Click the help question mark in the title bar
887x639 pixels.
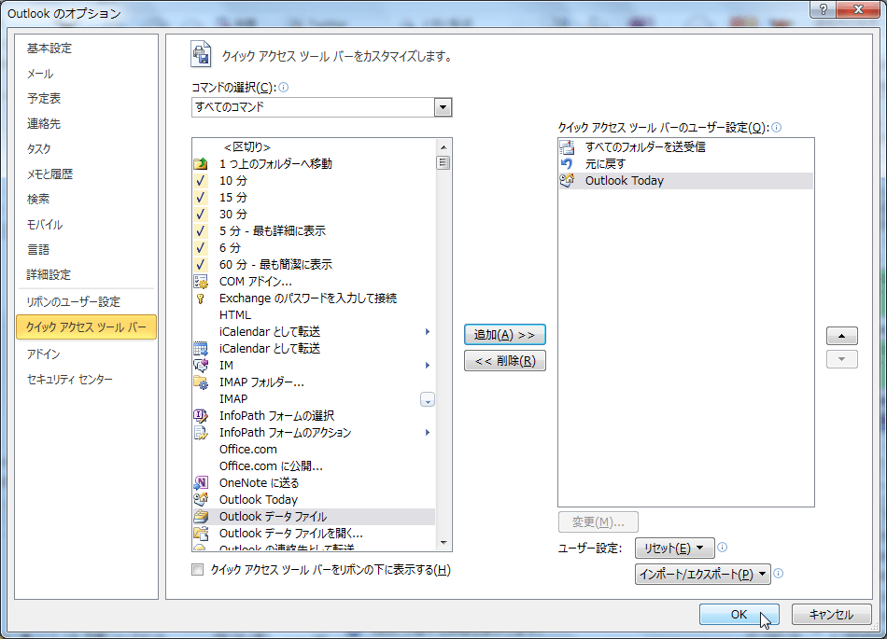(x=824, y=9)
